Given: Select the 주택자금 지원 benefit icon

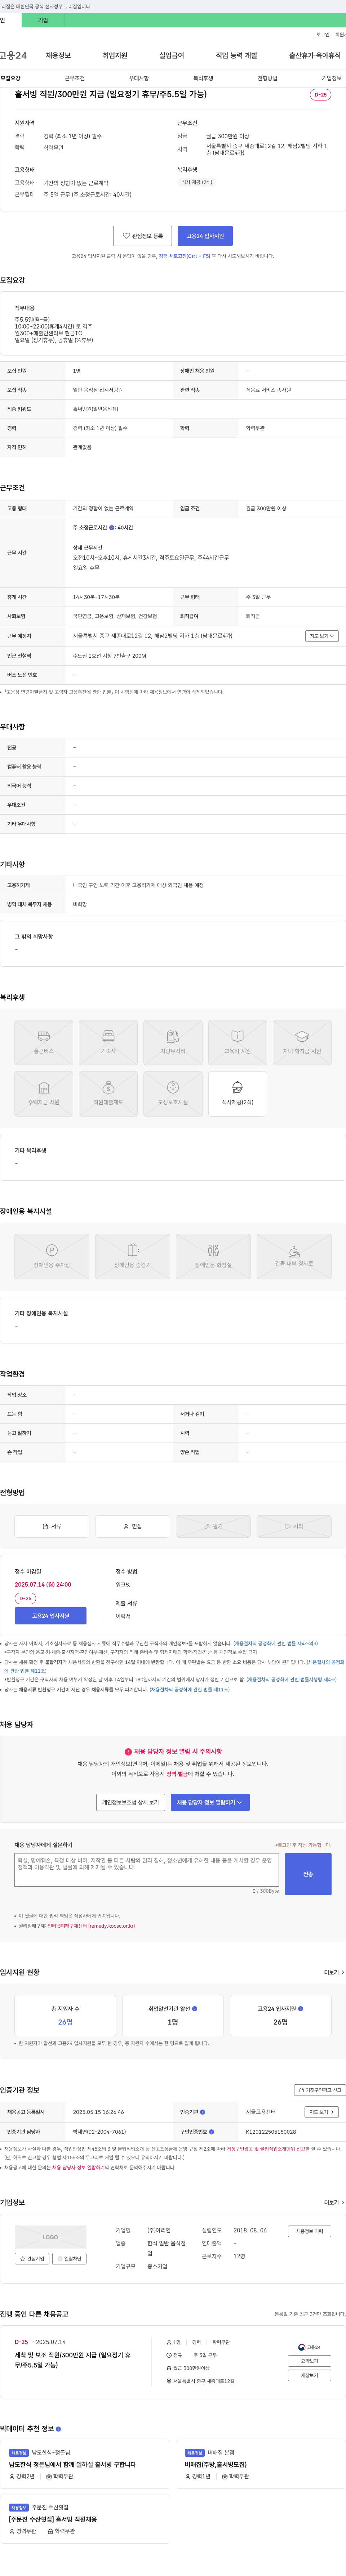Looking at the screenshot, I should click(x=44, y=1093).
